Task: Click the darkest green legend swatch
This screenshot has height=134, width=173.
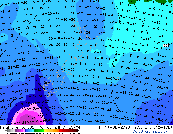Action: coord(35,130)
